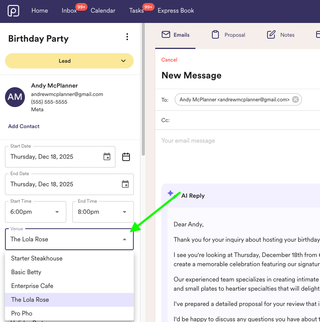Click Cancel to discard the new message
The width and height of the screenshot is (320, 322).
(x=169, y=60)
